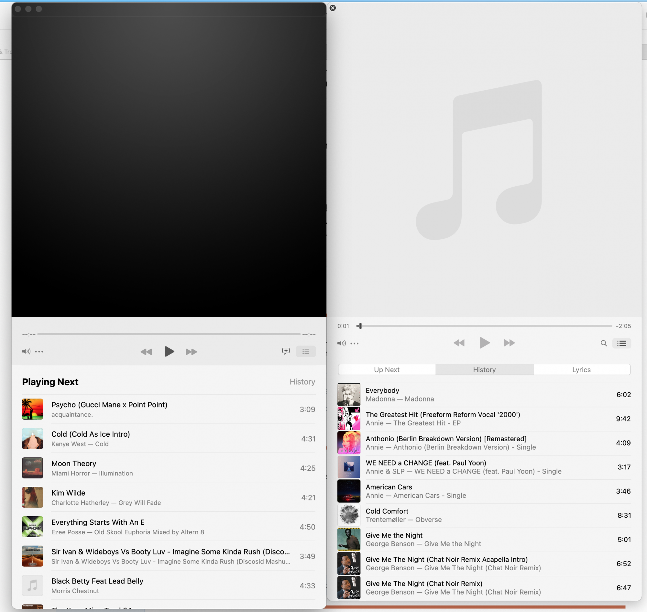
Task: Open lyrics speech-bubble icon in left player
Action: [x=286, y=351]
